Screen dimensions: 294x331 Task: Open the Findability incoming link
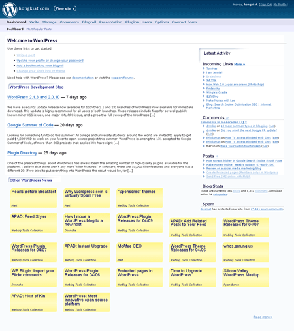click(213, 89)
